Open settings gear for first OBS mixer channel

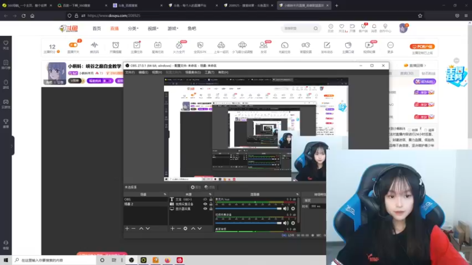point(293,208)
